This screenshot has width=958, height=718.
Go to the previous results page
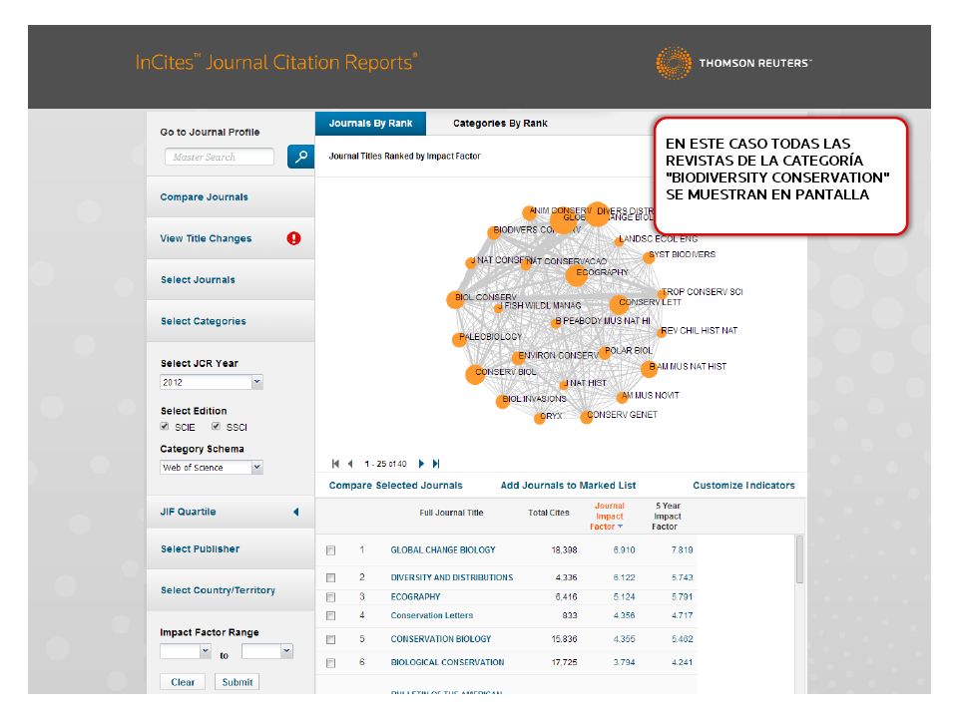[x=350, y=464]
